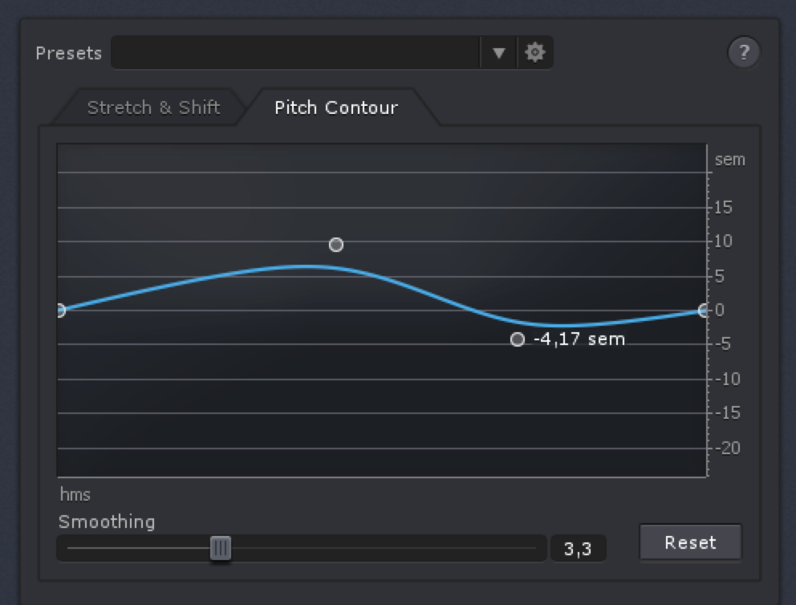Click the leftmost anchor point on the curve
The image size is (796, 605).
pos(60,310)
